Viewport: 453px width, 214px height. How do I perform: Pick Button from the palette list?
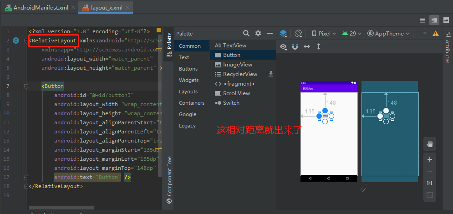pos(243,55)
